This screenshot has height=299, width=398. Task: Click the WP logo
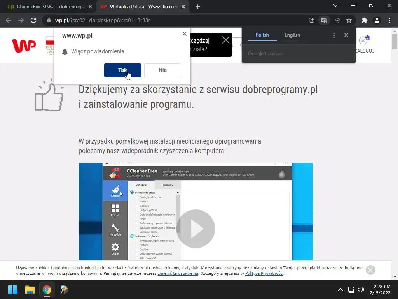(x=24, y=46)
